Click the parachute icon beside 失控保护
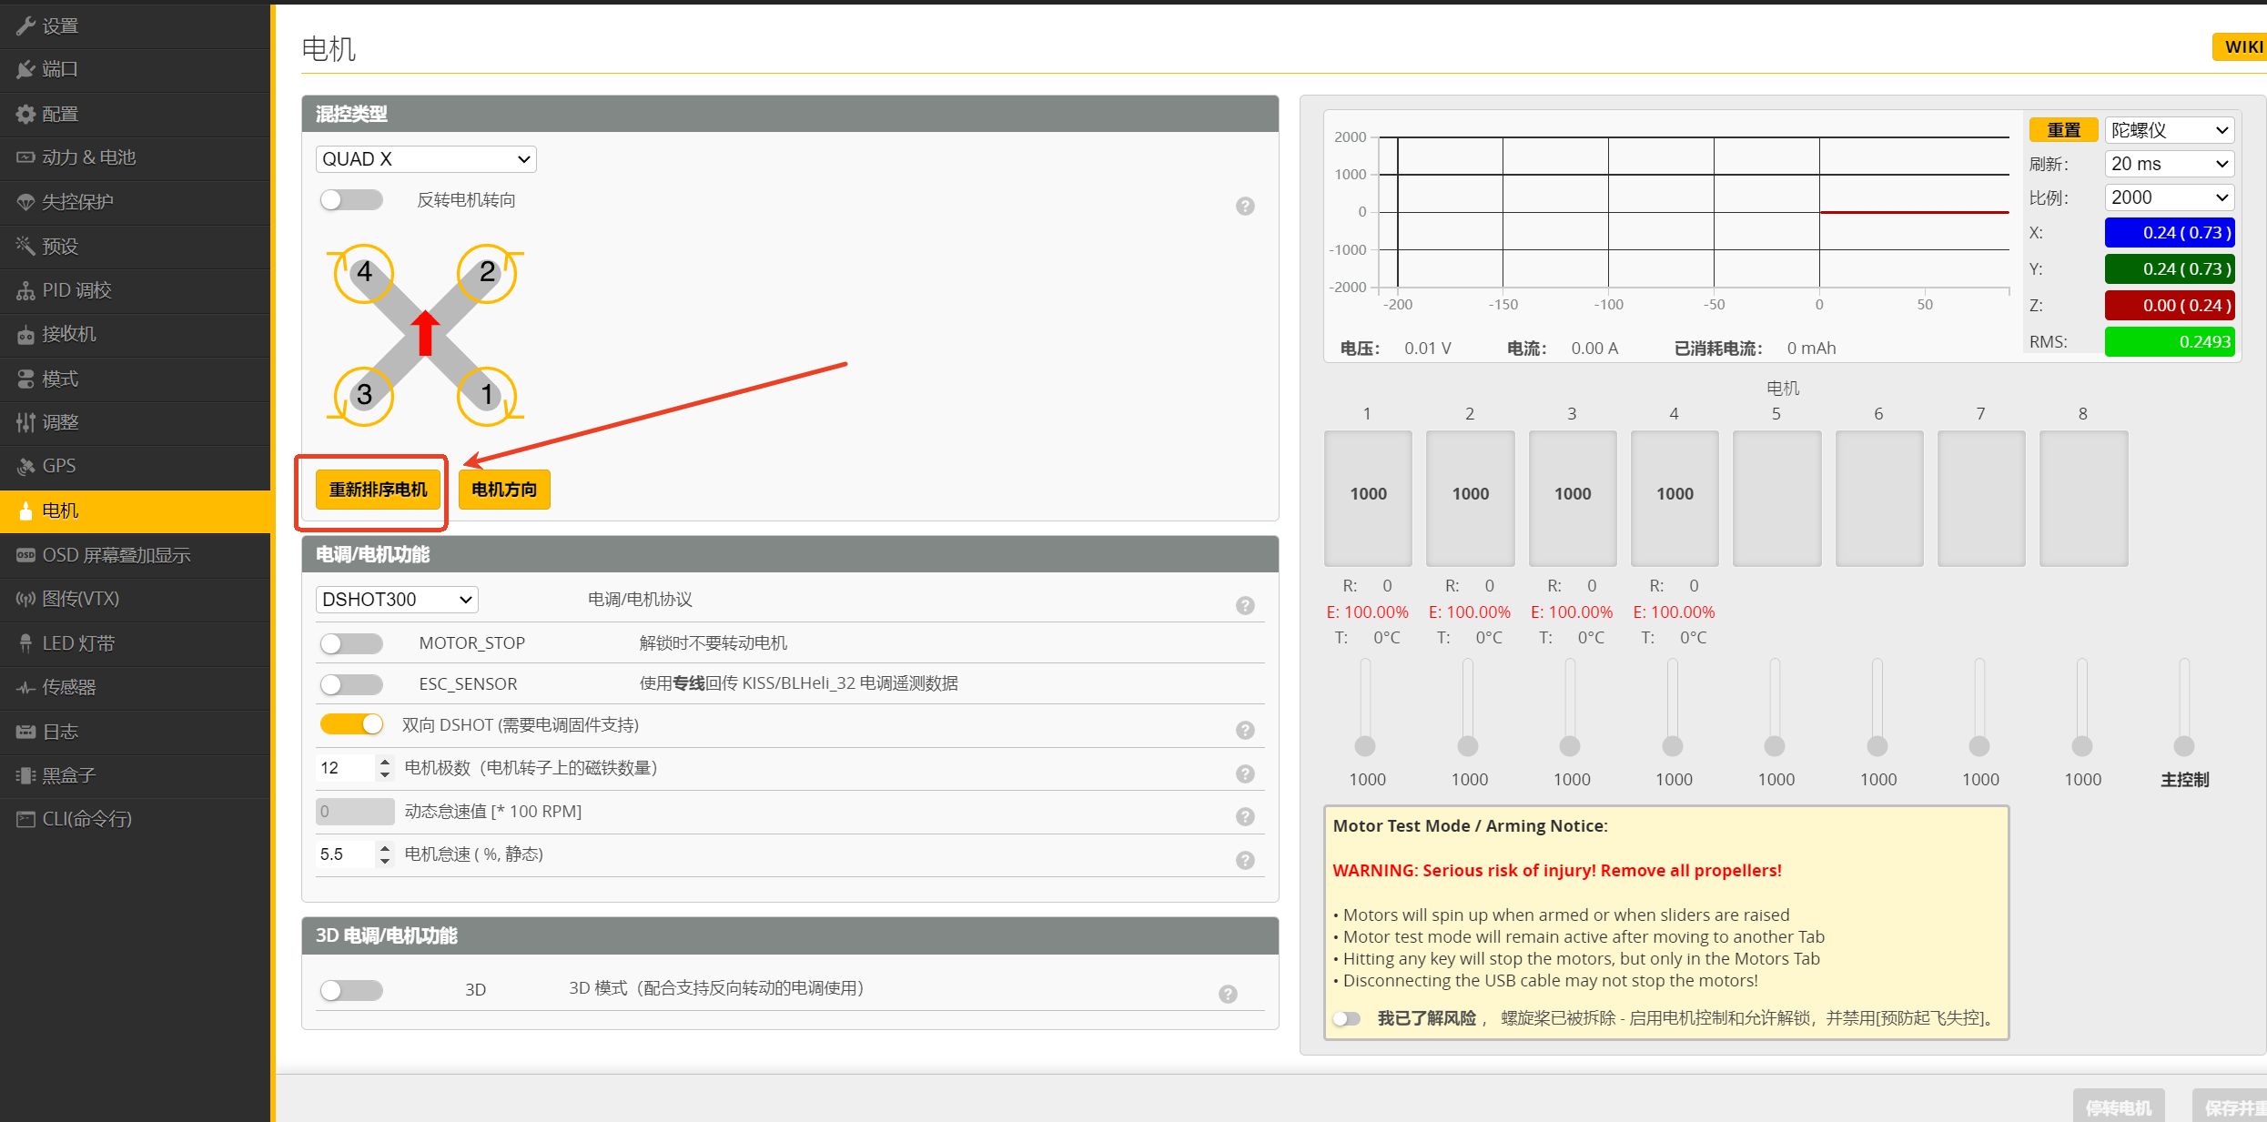Screen dimensions: 2267x1122 [x=25, y=202]
